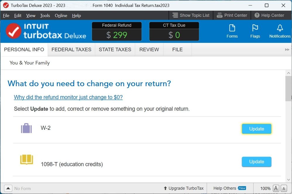
Task: Switch to the REVIEW tab
Action: point(149,50)
